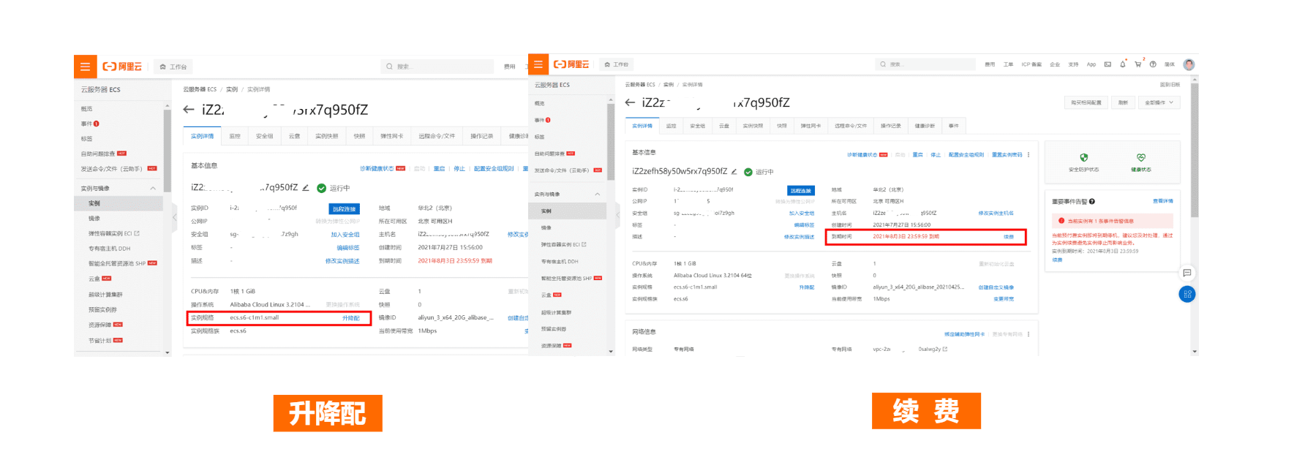Switch to 监控 tab in left screenshot
This screenshot has height=476, width=1305.
coord(235,136)
